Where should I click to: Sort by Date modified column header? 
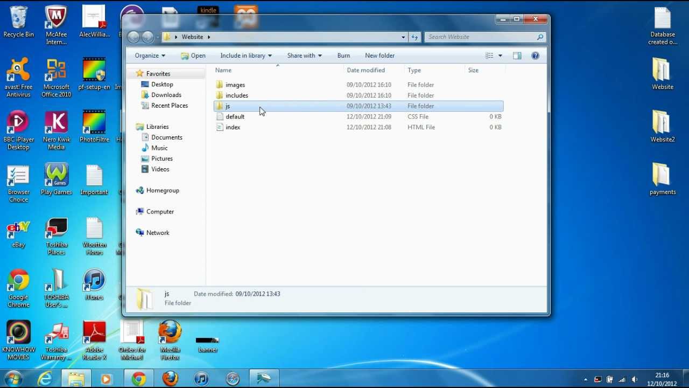[374, 70]
